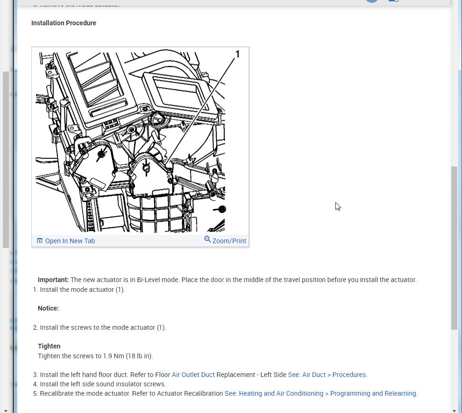Click the bold 'Tighten' label
Image resolution: width=462 pixels, height=413 pixels.
point(49,346)
